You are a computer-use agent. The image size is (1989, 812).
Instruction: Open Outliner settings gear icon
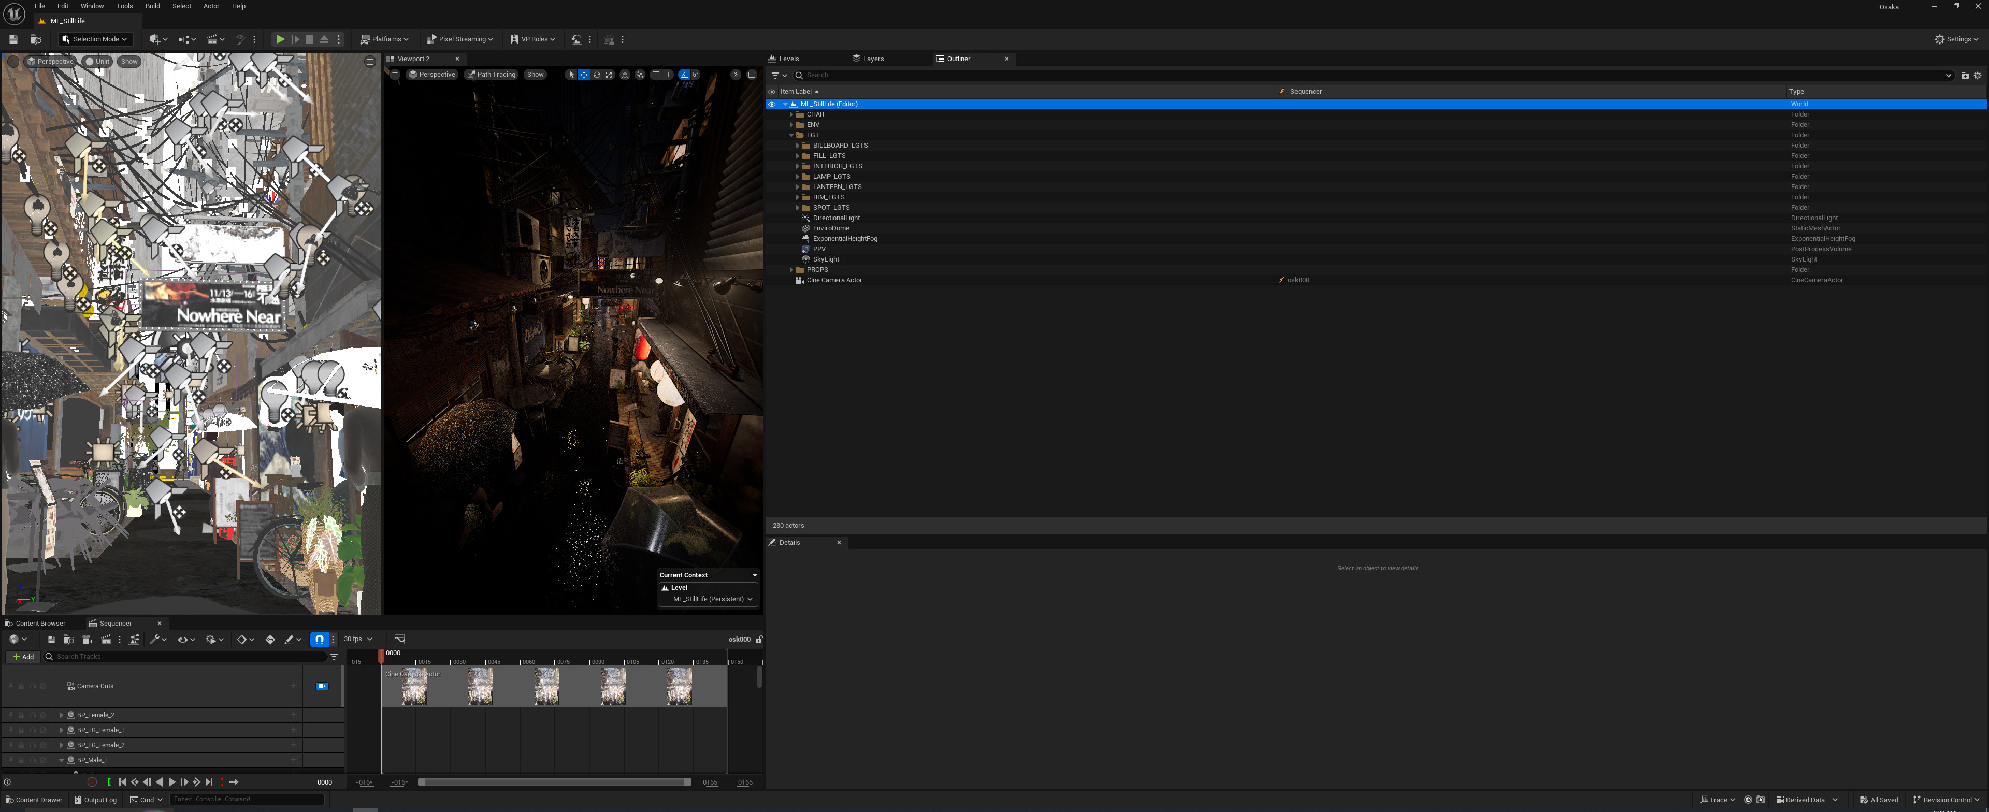(1978, 76)
